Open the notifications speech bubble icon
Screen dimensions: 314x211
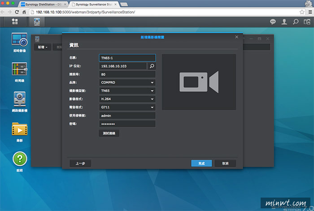pos(273,22)
